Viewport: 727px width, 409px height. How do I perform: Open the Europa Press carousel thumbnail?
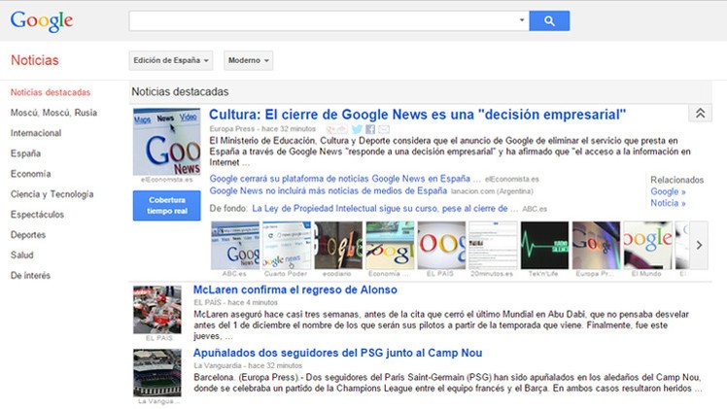click(x=596, y=245)
